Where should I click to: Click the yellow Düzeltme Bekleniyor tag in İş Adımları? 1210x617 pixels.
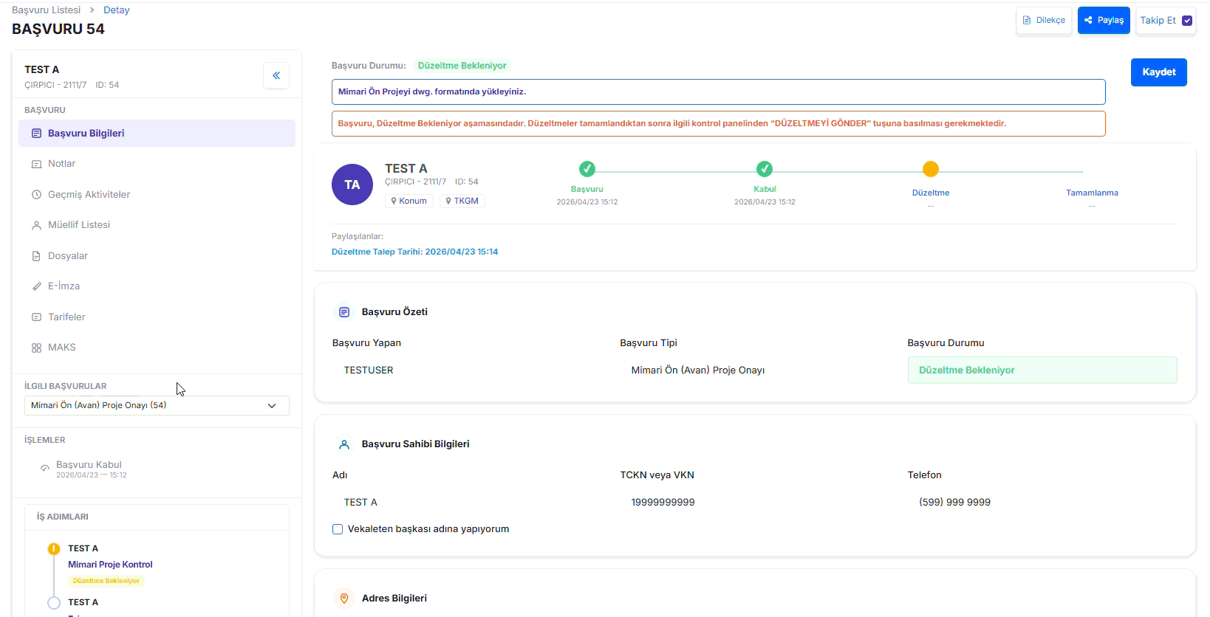[x=106, y=581]
